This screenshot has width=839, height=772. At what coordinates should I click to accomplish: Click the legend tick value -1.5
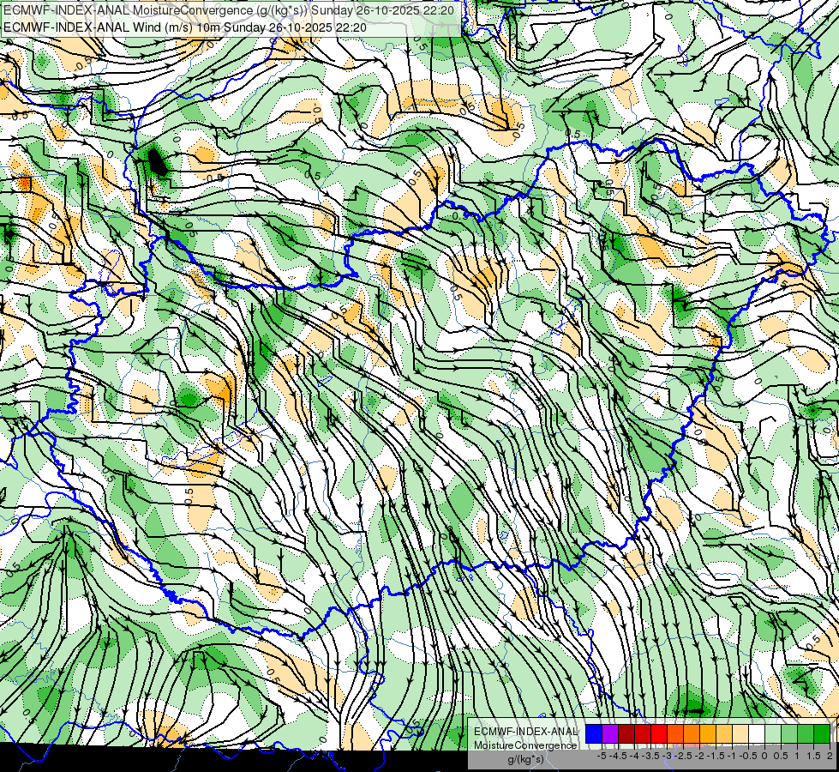(x=716, y=756)
